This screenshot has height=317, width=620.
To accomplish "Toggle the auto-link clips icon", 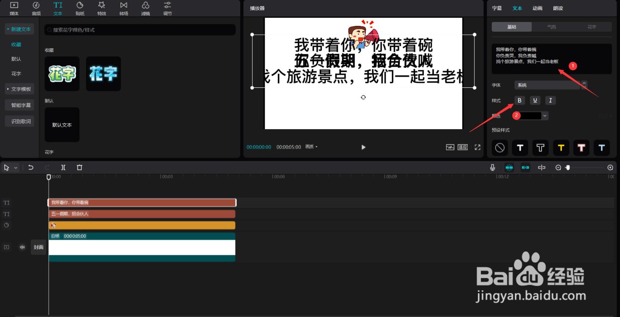I will click(x=525, y=167).
